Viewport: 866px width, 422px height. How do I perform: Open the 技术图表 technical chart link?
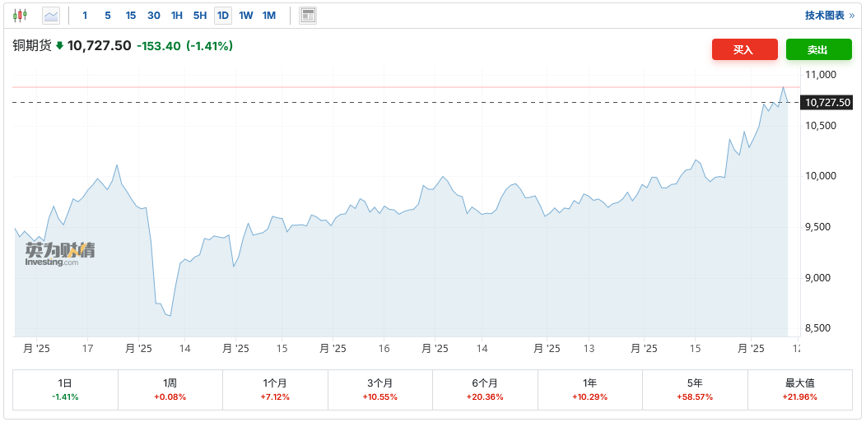[830, 16]
